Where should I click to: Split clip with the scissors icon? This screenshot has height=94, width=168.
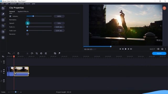click(x=27, y=53)
